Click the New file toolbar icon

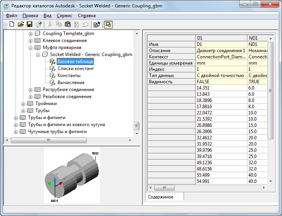point(12,24)
